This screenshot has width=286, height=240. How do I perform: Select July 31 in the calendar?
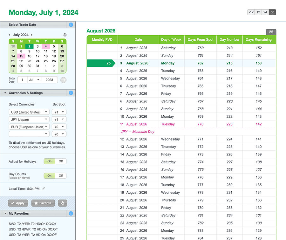[37, 66]
